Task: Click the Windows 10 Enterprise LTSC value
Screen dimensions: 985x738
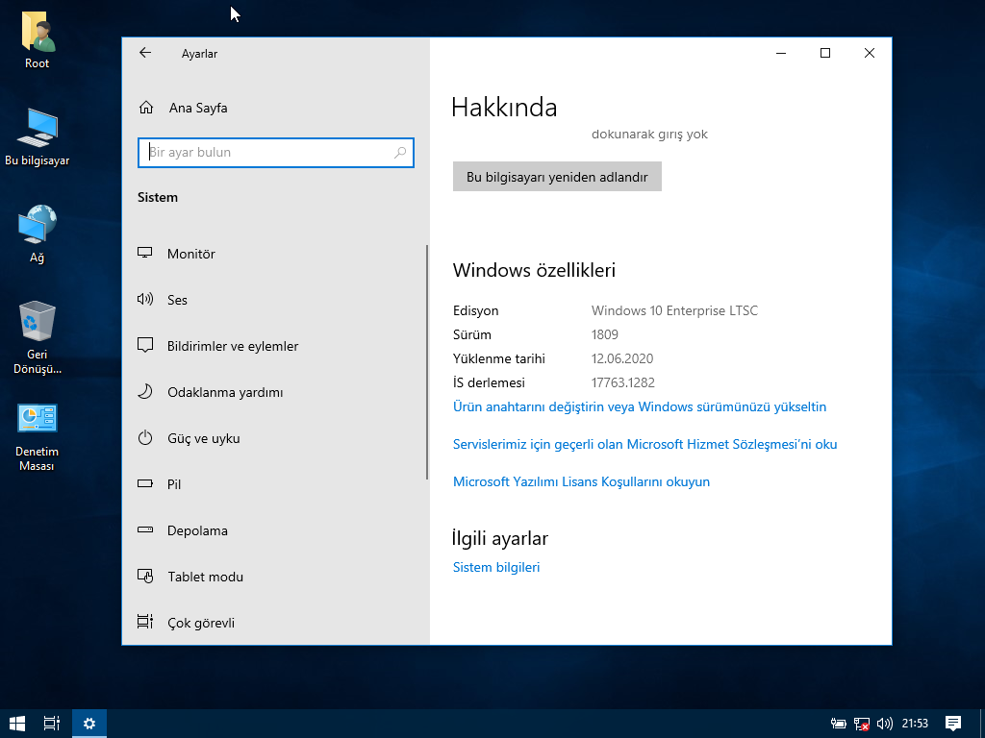Action: point(674,310)
